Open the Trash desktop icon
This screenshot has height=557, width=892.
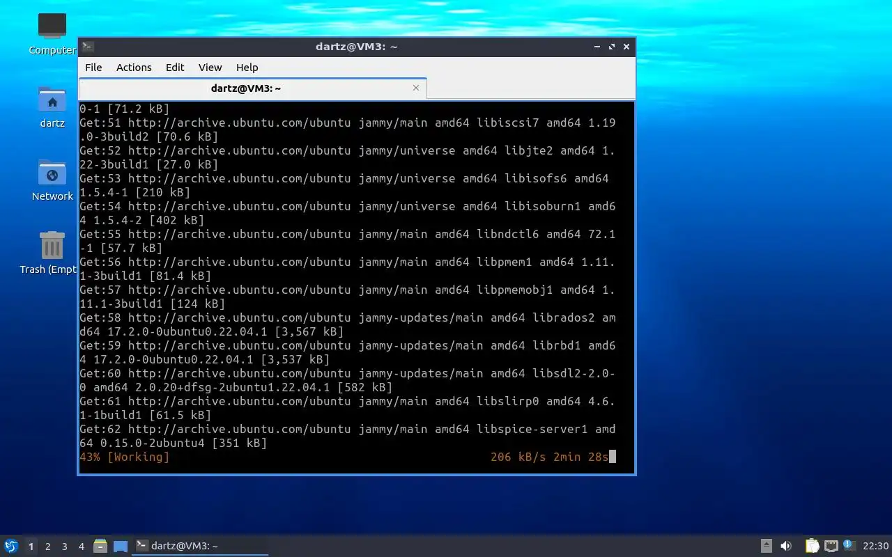point(48,253)
